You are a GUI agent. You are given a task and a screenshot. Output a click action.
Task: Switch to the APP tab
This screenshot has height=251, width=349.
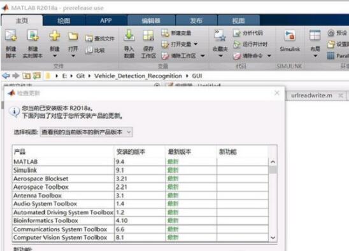106,21
